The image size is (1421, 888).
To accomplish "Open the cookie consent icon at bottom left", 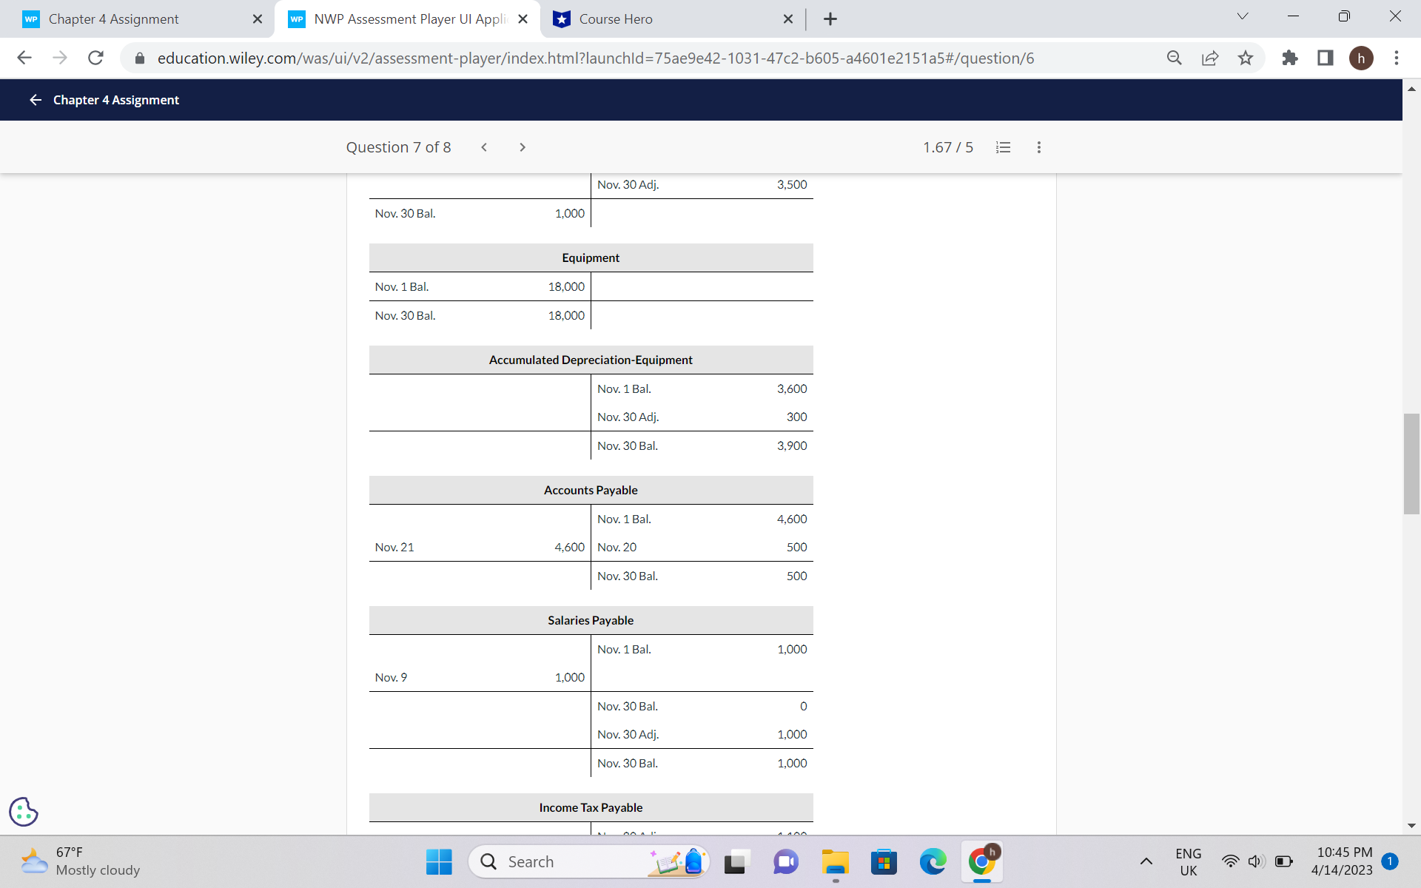I will (x=23, y=812).
